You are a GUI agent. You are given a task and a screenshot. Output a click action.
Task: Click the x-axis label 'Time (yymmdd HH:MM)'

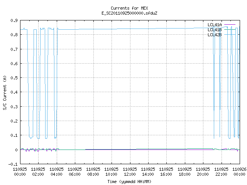pos(129,182)
